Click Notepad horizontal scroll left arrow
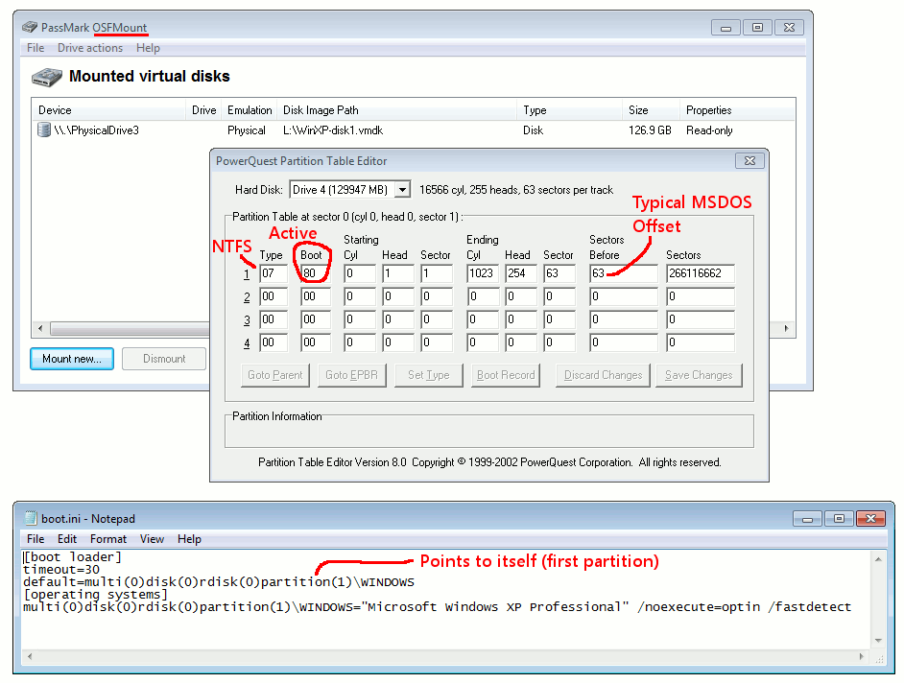Image resolution: width=904 pixels, height=683 pixels. coord(30,656)
